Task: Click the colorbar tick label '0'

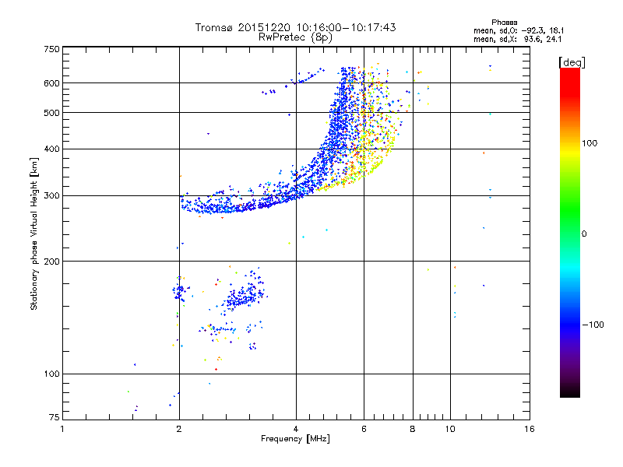Action: coord(584,234)
